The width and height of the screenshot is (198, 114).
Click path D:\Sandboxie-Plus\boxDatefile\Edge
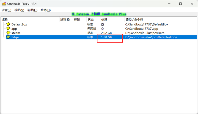(151, 37)
